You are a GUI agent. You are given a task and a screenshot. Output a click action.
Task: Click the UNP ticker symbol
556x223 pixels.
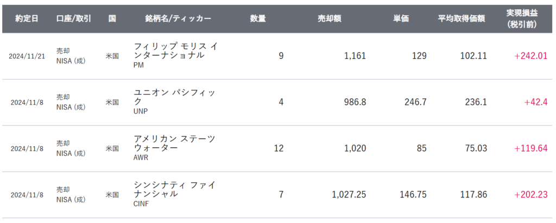[x=141, y=111]
